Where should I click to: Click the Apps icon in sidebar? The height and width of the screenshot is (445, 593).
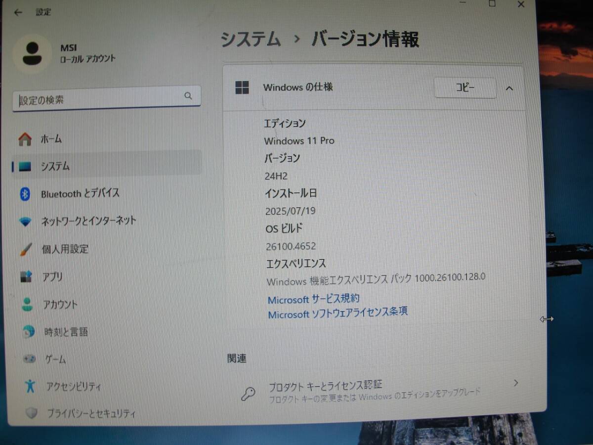(x=26, y=277)
